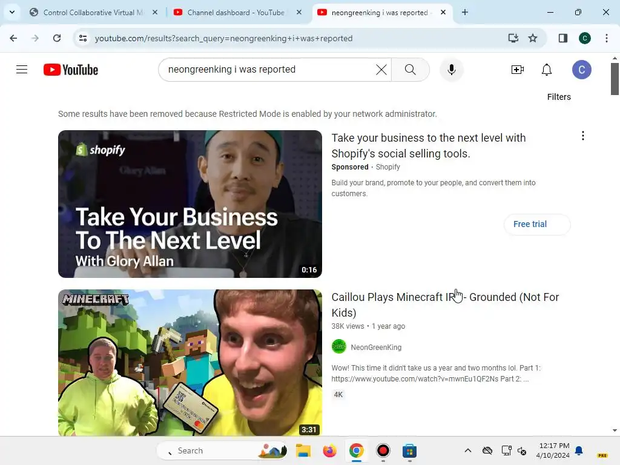Open Windows notification bell in tray
The image size is (620, 465).
(579, 450)
